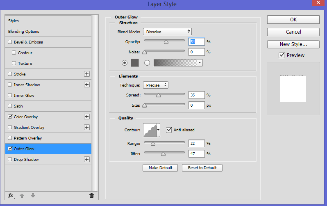Toggle the Preview checkbox

coord(282,55)
